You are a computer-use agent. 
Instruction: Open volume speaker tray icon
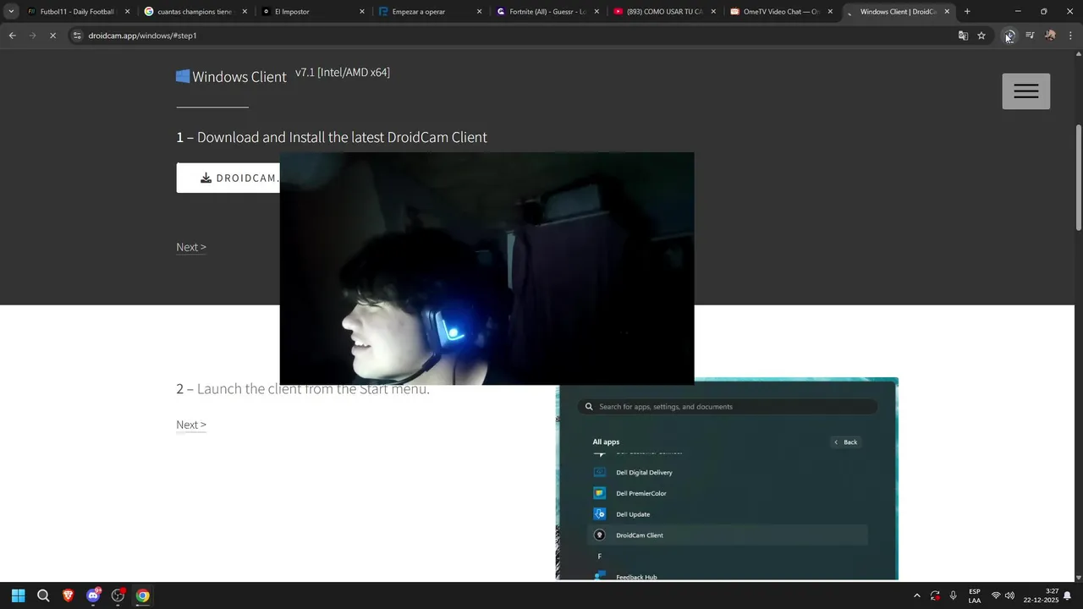[x=1009, y=595]
